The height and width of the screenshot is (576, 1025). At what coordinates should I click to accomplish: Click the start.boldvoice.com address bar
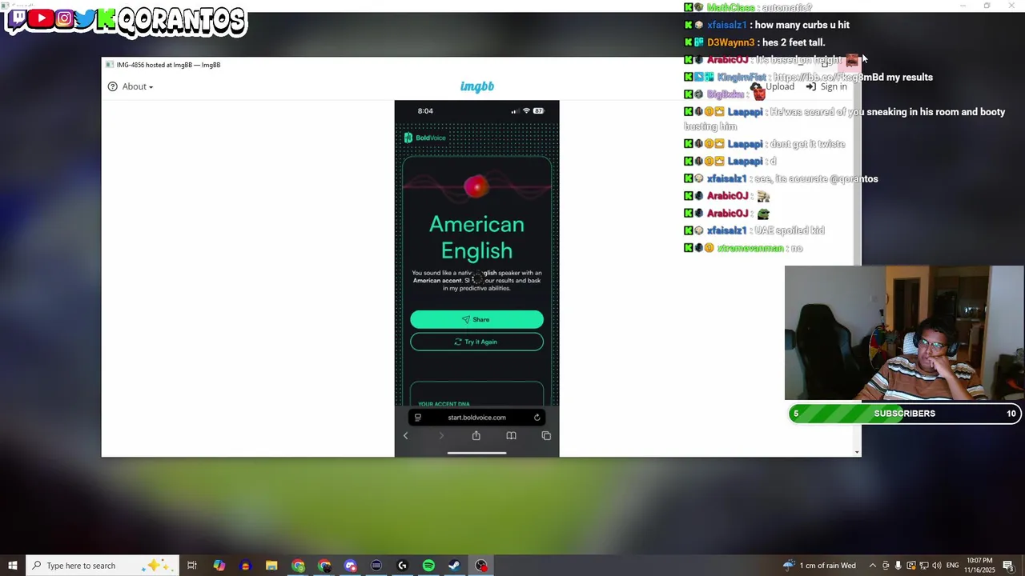476,417
